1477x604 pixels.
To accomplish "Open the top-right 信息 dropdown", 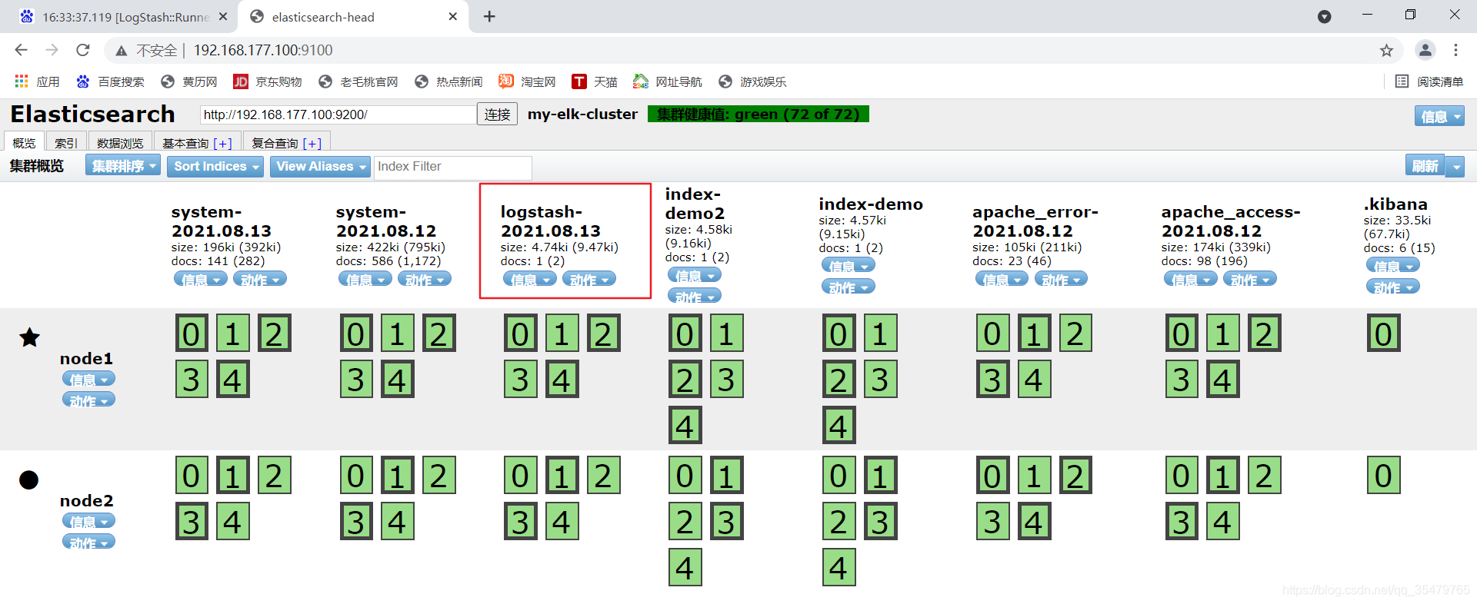I will [x=1439, y=116].
